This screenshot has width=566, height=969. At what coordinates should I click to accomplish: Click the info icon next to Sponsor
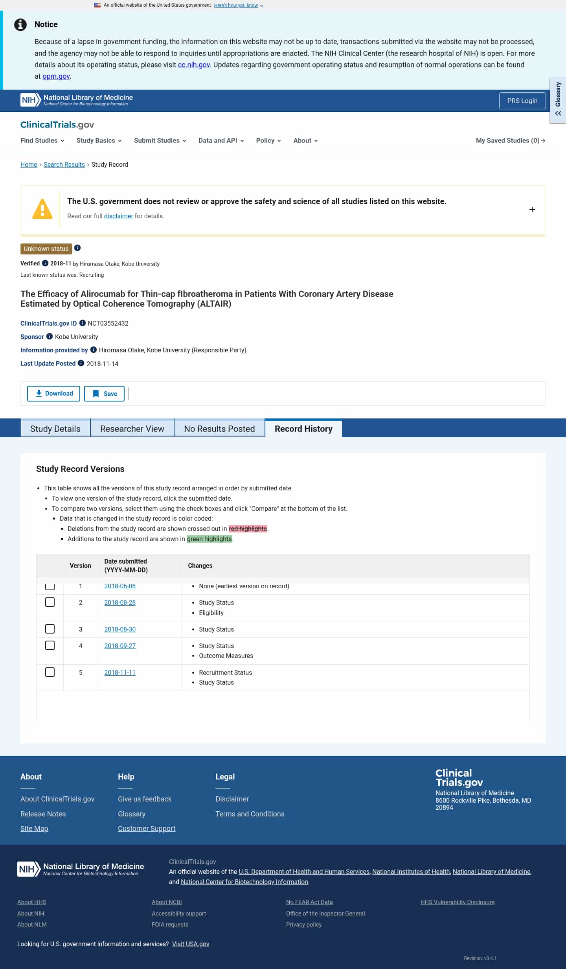coord(50,336)
